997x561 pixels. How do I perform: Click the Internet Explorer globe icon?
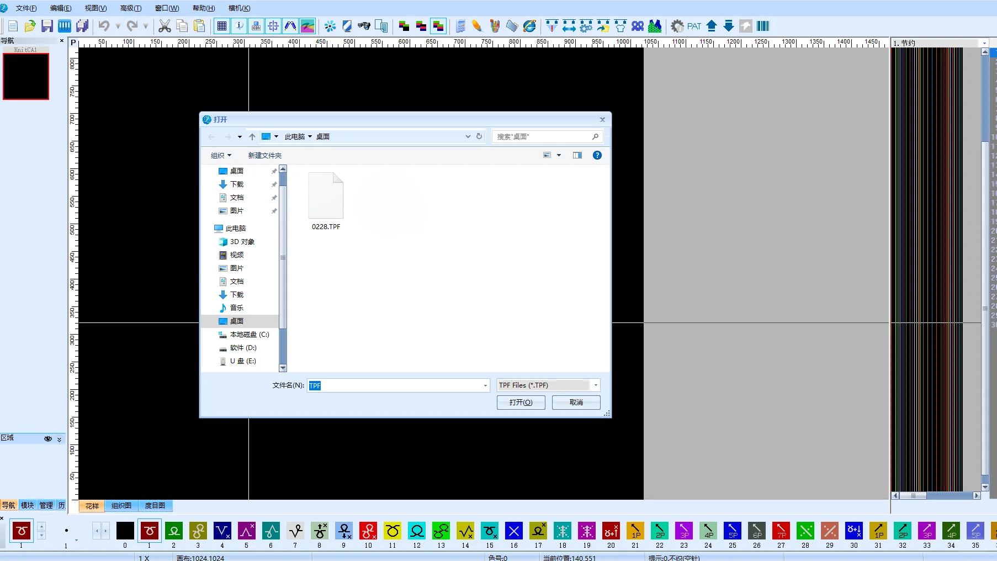click(529, 26)
